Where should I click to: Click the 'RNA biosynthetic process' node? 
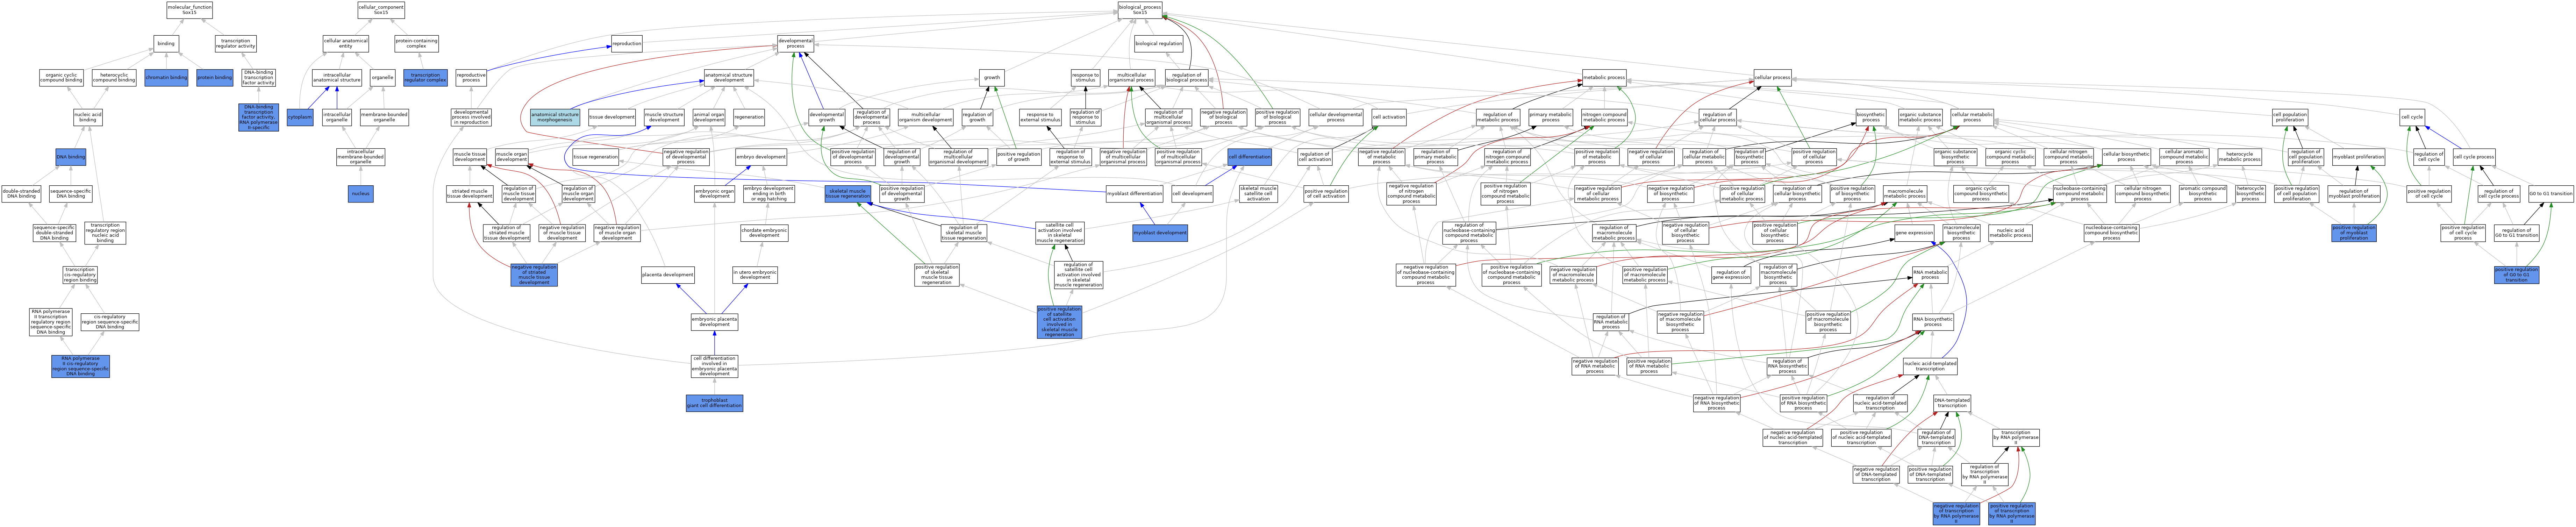[1933, 322]
